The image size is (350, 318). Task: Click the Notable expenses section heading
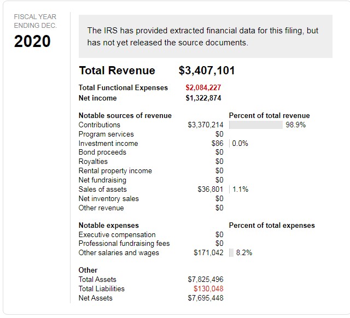click(108, 226)
